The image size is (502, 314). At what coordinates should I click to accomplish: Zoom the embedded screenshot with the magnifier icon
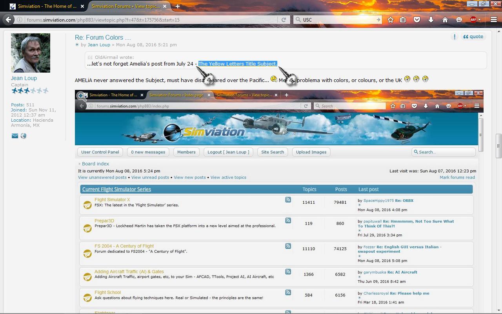click(82, 95)
